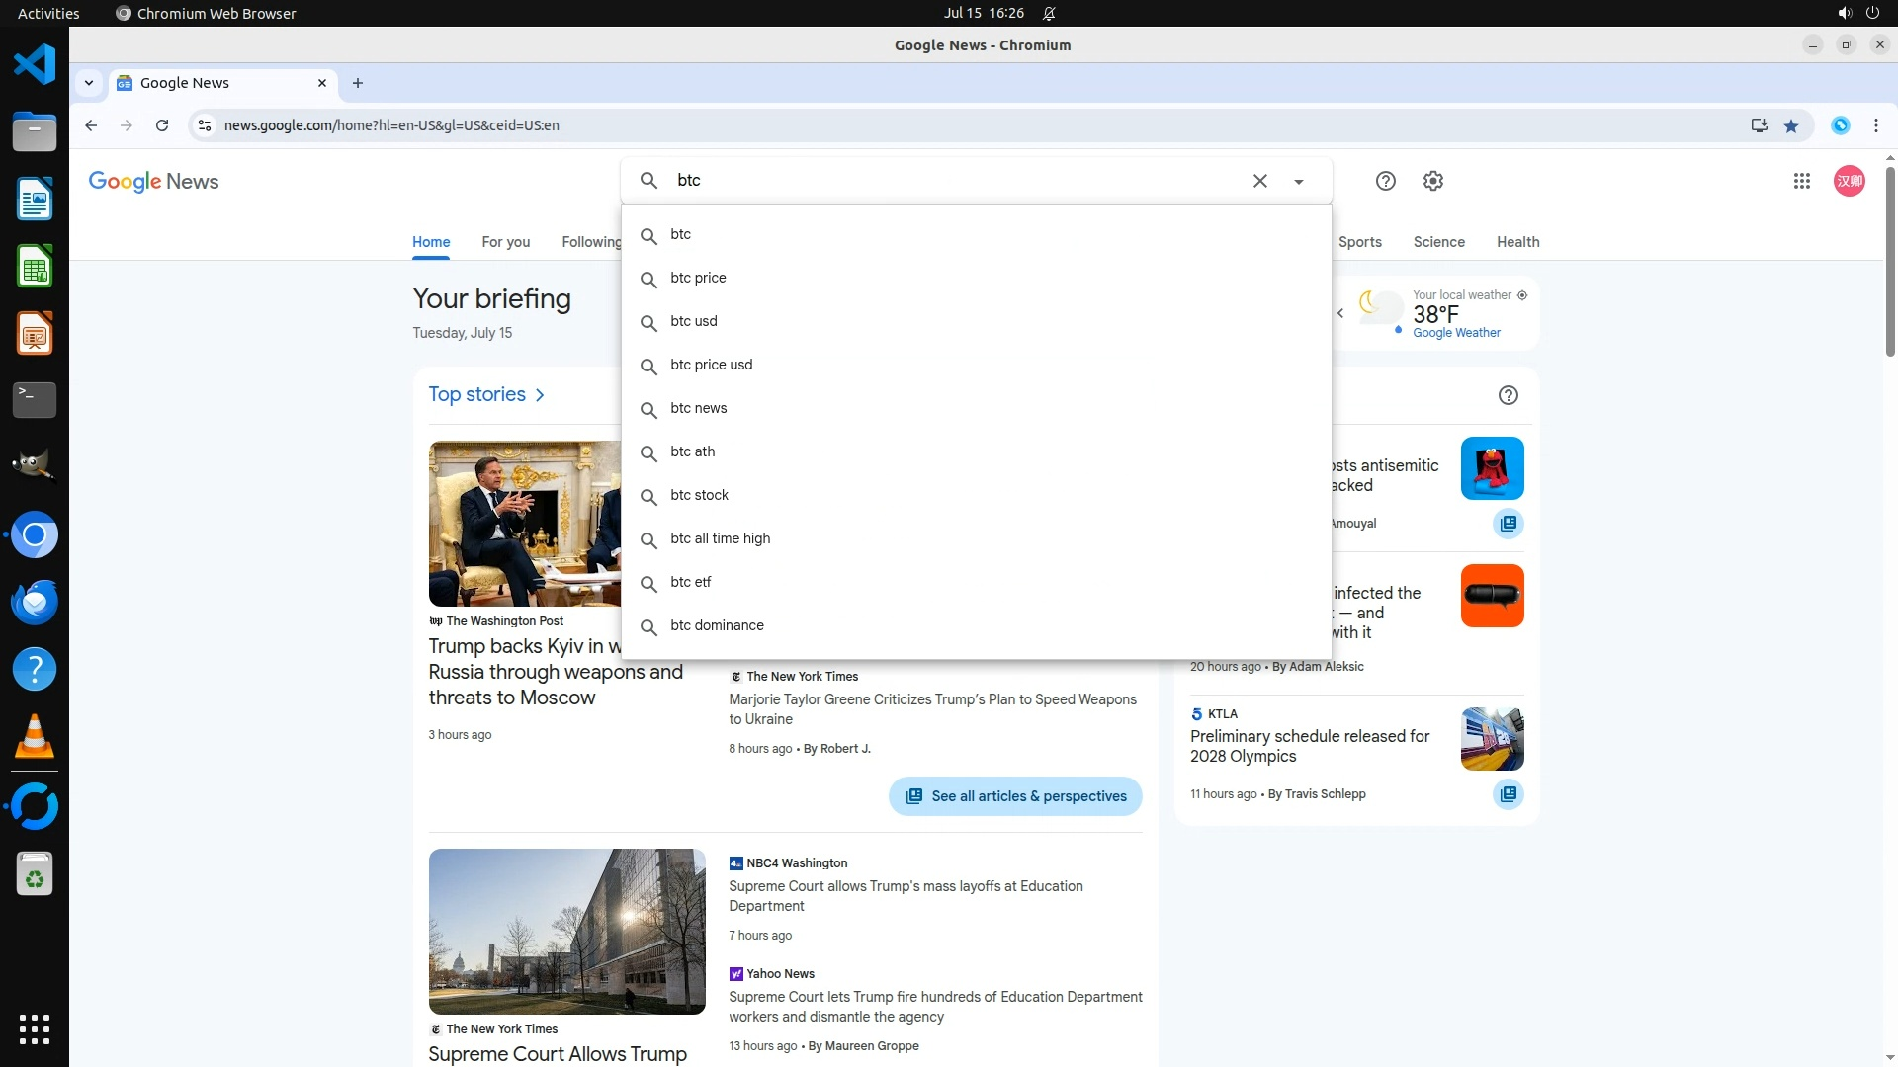Click the Chromium three-dot menu
The width and height of the screenshot is (1898, 1067).
point(1875,125)
